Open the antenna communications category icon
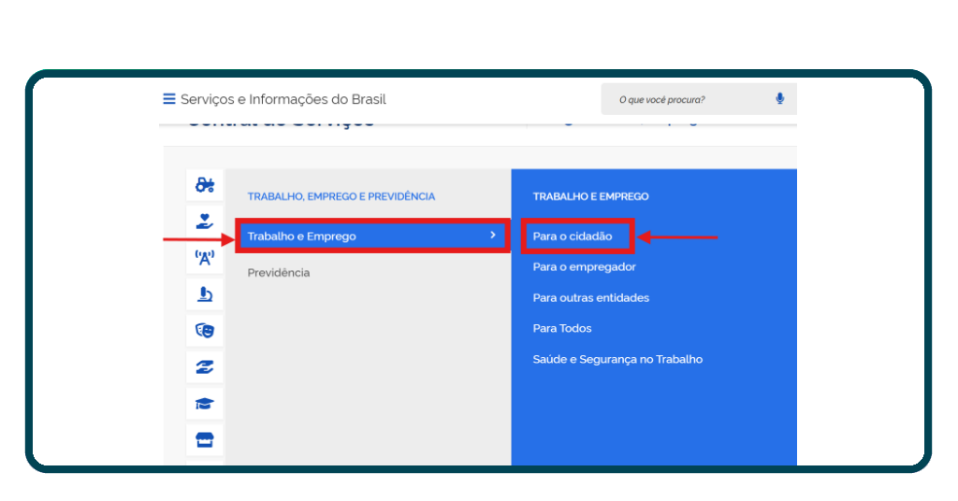The width and height of the screenshot is (958, 501). pyautogui.click(x=204, y=258)
